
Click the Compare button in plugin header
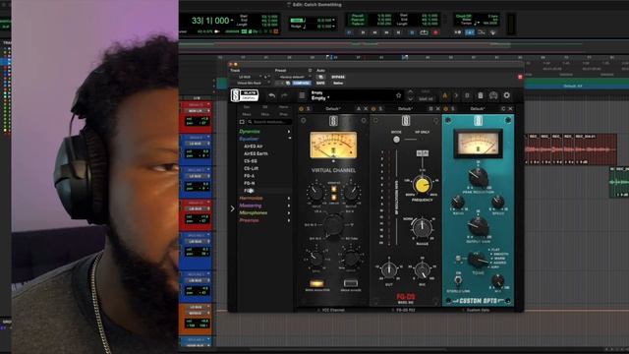click(302, 83)
